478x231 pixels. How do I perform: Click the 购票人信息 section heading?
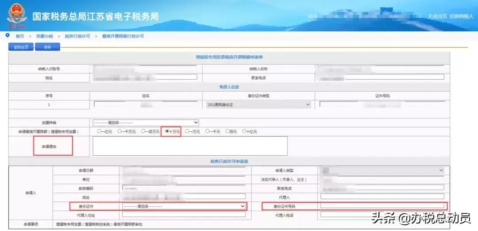point(229,87)
